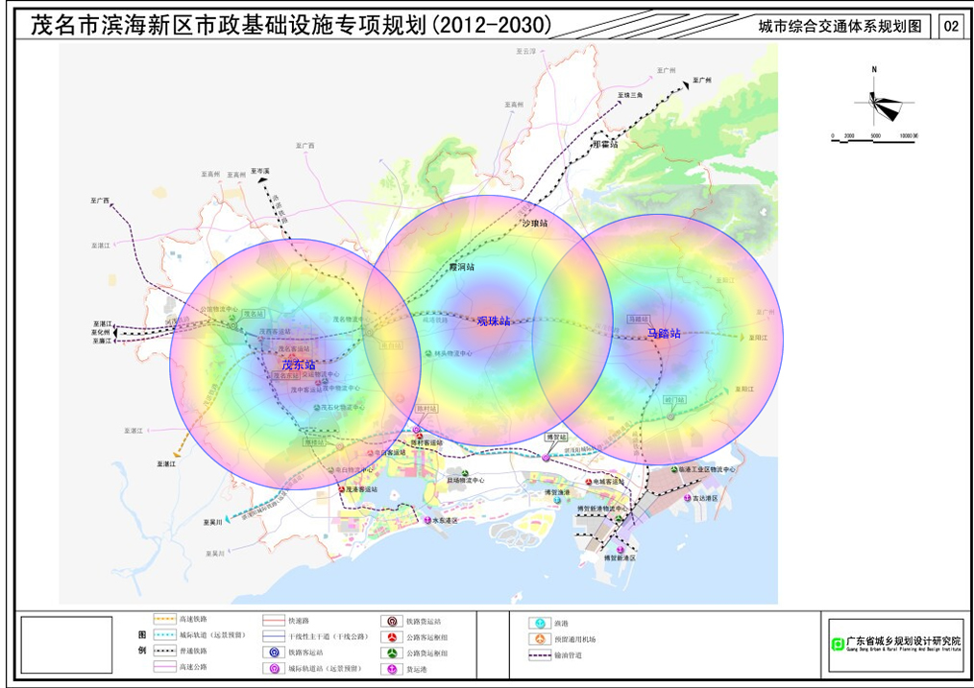Click the 沙琅站 label on the map
Viewport: 974px width, 688px height.
(x=534, y=223)
